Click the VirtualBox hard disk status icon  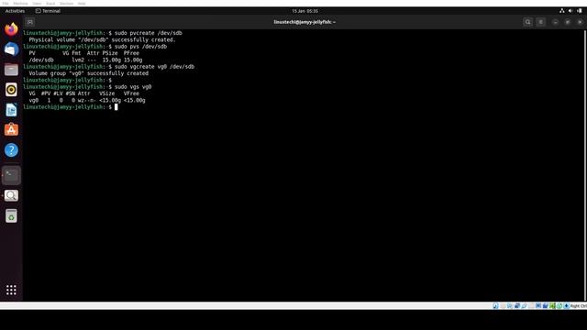pos(495,306)
